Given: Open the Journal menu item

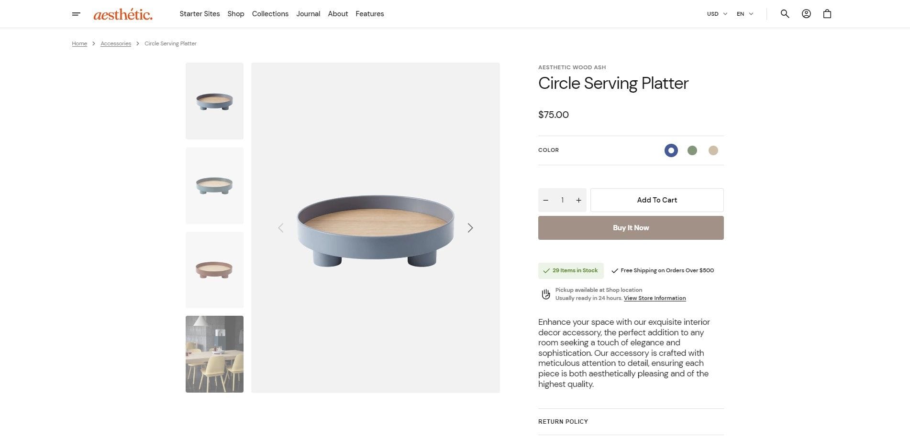Looking at the screenshot, I should coord(308,14).
